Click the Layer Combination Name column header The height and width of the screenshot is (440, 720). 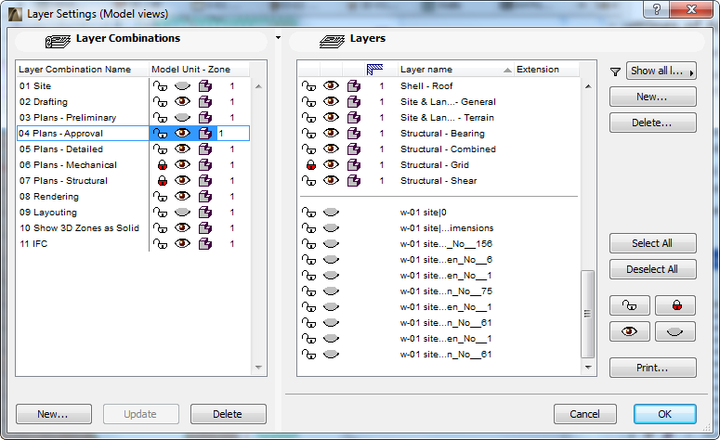pyautogui.click(x=83, y=70)
